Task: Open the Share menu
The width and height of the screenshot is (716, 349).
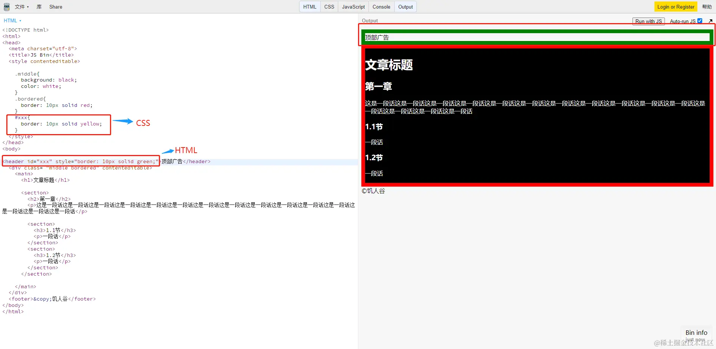Action: [55, 7]
